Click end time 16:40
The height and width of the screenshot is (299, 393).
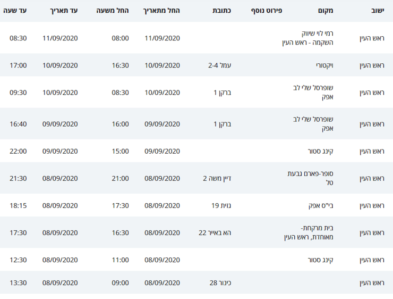click(x=18, y=124)
